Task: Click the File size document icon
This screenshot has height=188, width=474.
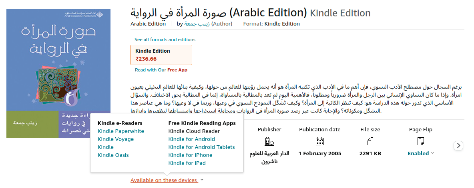Action: tap(370, 141)
